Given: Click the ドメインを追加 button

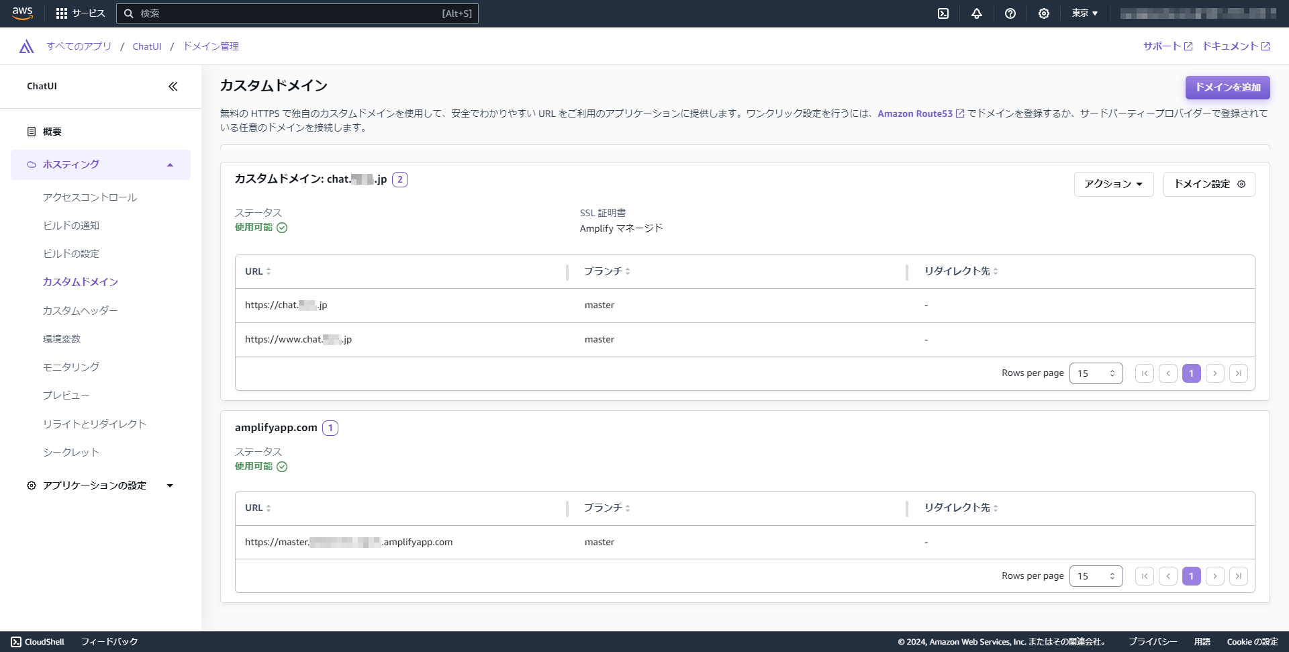Looking at the screenshot, I should click(1228, 87).
